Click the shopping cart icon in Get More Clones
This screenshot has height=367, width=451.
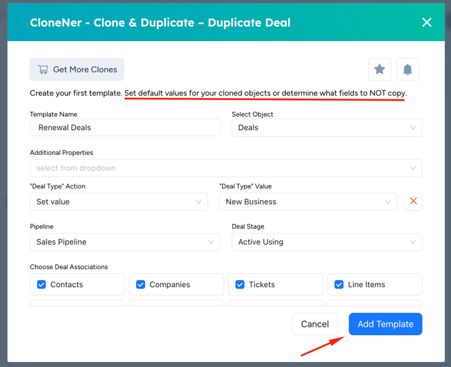(43, 70)
